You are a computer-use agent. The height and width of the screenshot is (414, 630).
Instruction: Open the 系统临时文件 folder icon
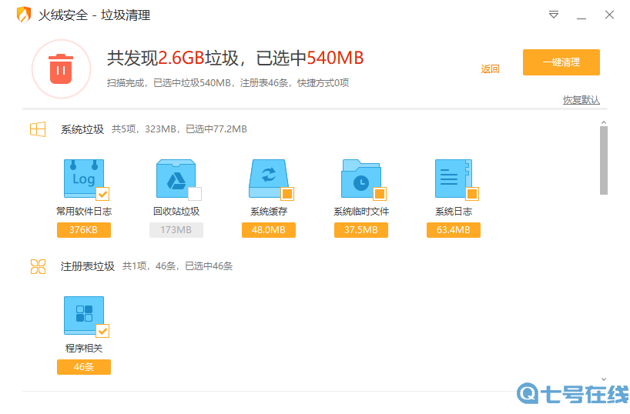point(360,178)
